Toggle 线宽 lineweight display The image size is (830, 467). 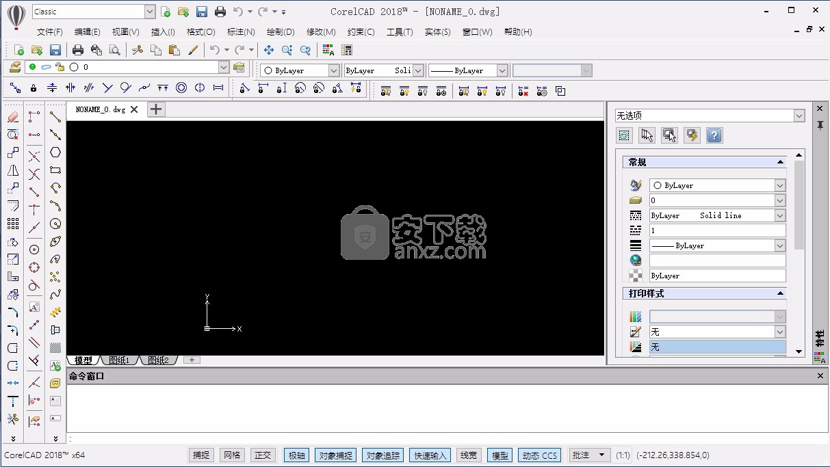coord(469,455)
